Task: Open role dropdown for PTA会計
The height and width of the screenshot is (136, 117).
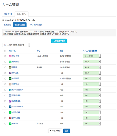Action: point(92,123)
